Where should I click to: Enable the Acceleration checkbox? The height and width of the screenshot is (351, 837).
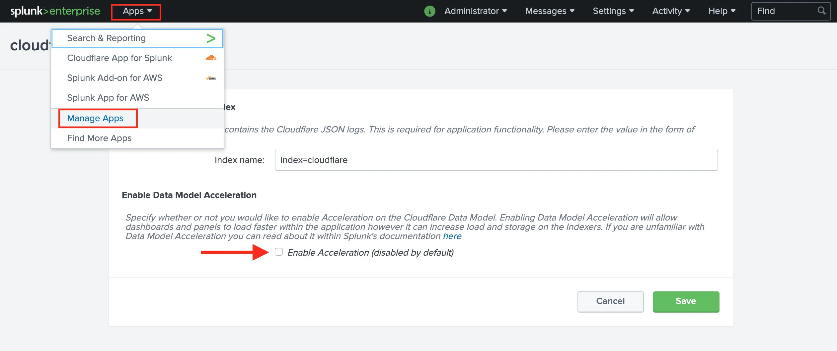(278, 252)
